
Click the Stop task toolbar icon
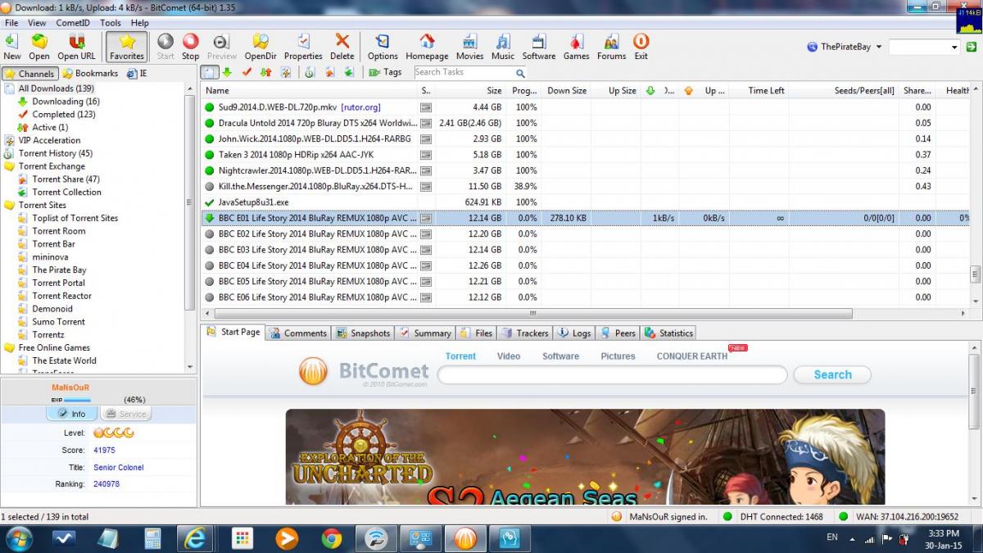pos(191,46)
